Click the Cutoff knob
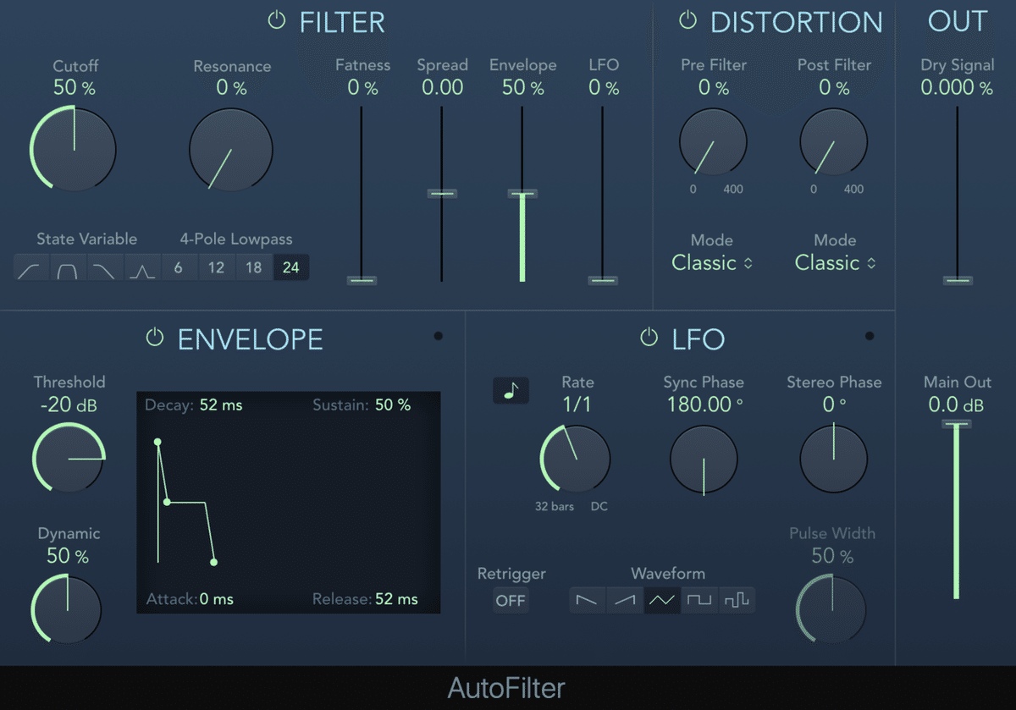Viewport: 1016px width, 710px height. (74, 148)
